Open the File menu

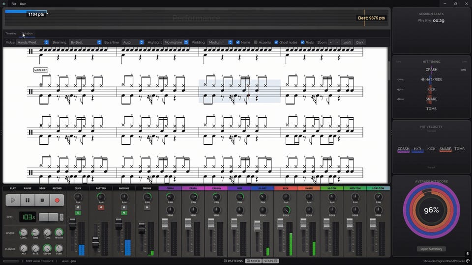tap(14, 4)
